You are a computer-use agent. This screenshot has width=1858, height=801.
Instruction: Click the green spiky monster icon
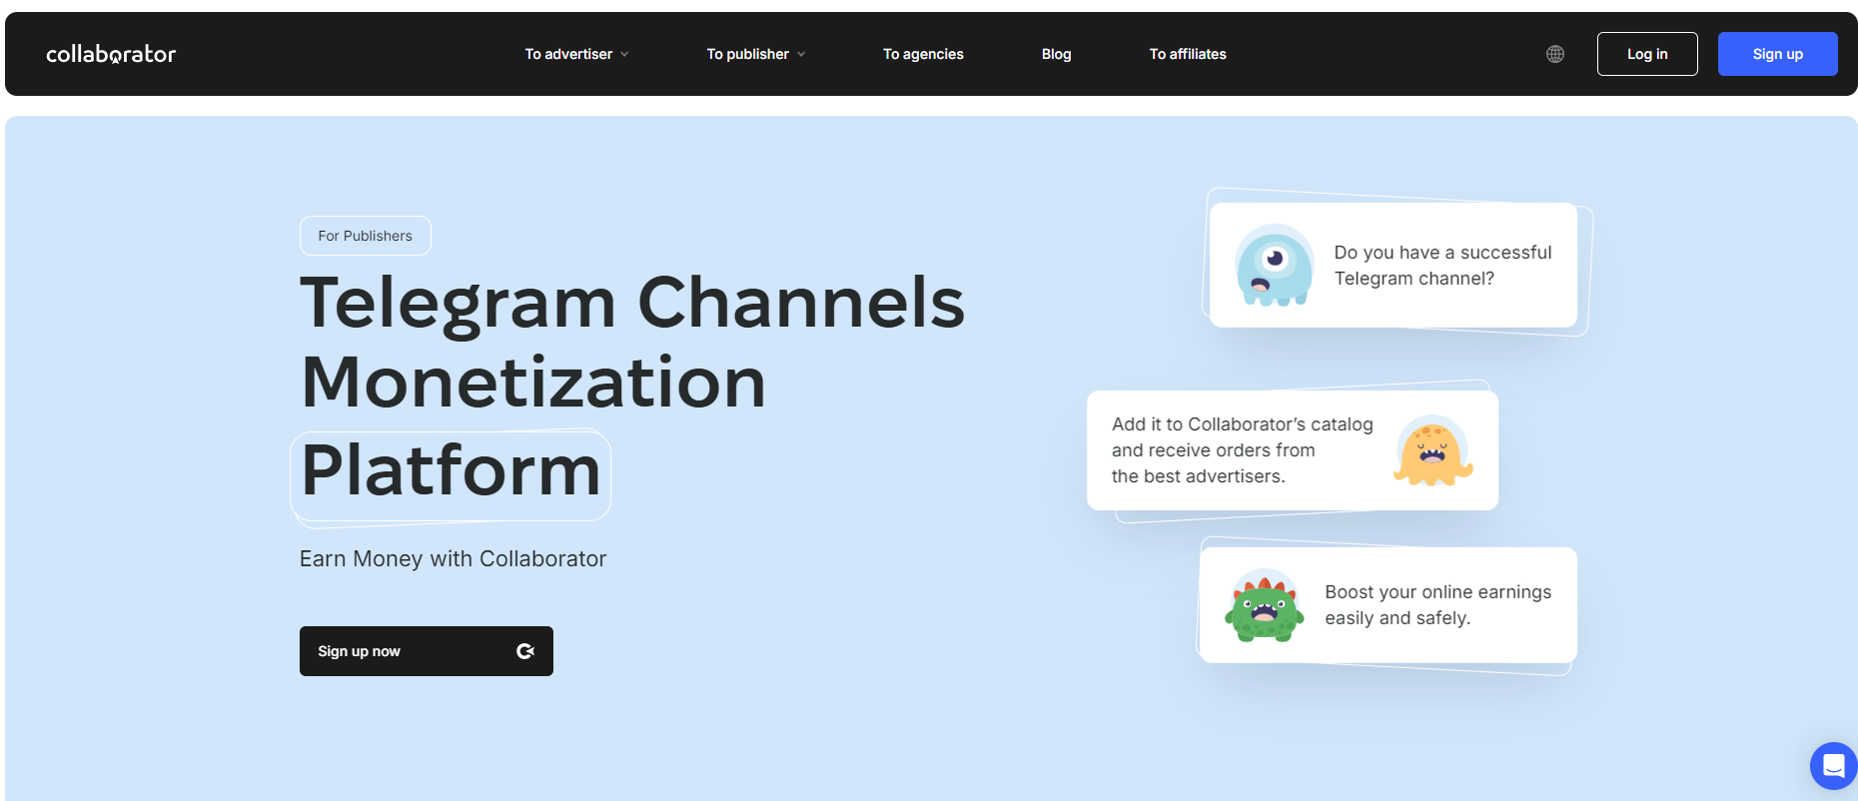1265,605
